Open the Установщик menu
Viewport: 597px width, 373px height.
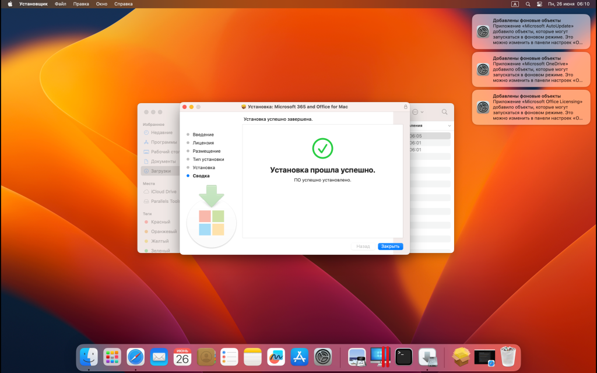click(x=33, y=4)
